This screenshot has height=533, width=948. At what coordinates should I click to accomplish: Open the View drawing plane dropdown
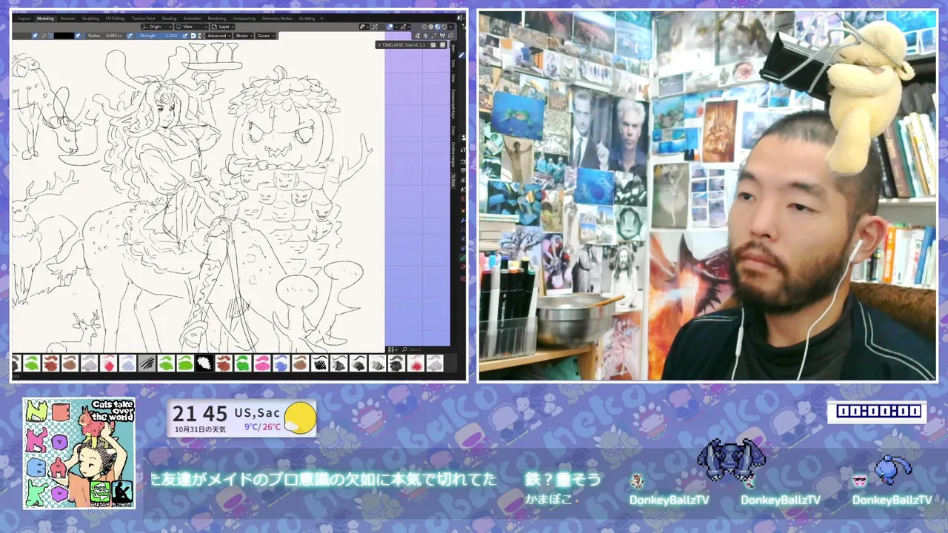[x=192, y=27]
